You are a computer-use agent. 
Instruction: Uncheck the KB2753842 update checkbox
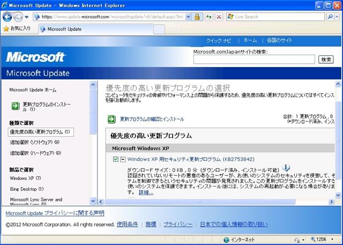tap(116, 159)
